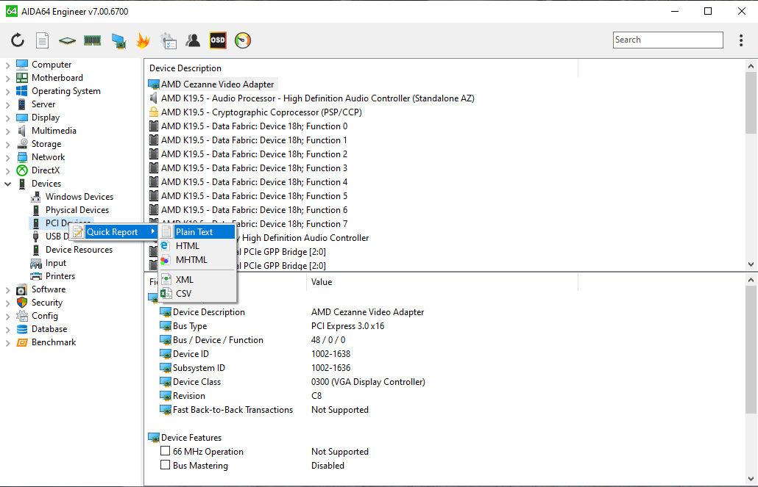Click the Multimedia speaker tree icon
The image size is (758, 487).
tap(22, 130)
